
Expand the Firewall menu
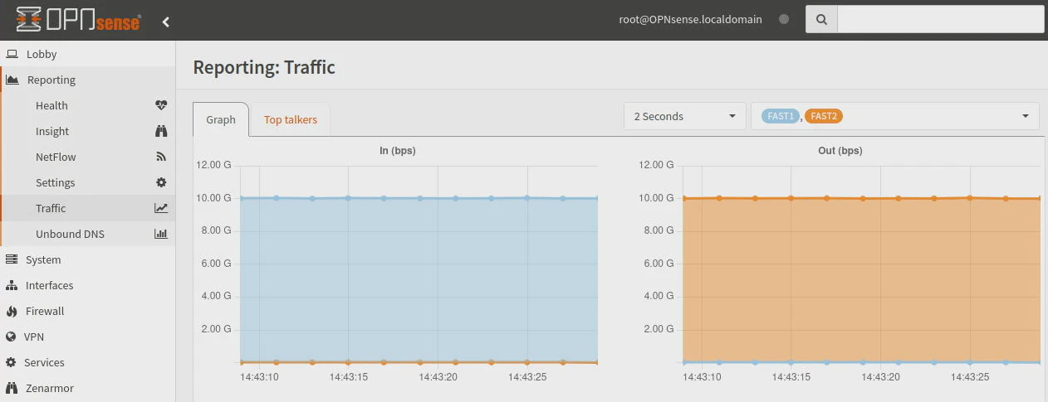(x=88, y=311)
